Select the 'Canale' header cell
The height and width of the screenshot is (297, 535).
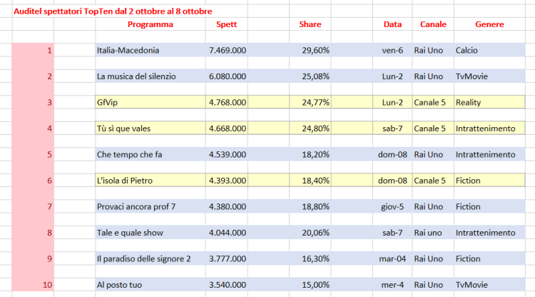pyautogui.click(x=433, y=24)
